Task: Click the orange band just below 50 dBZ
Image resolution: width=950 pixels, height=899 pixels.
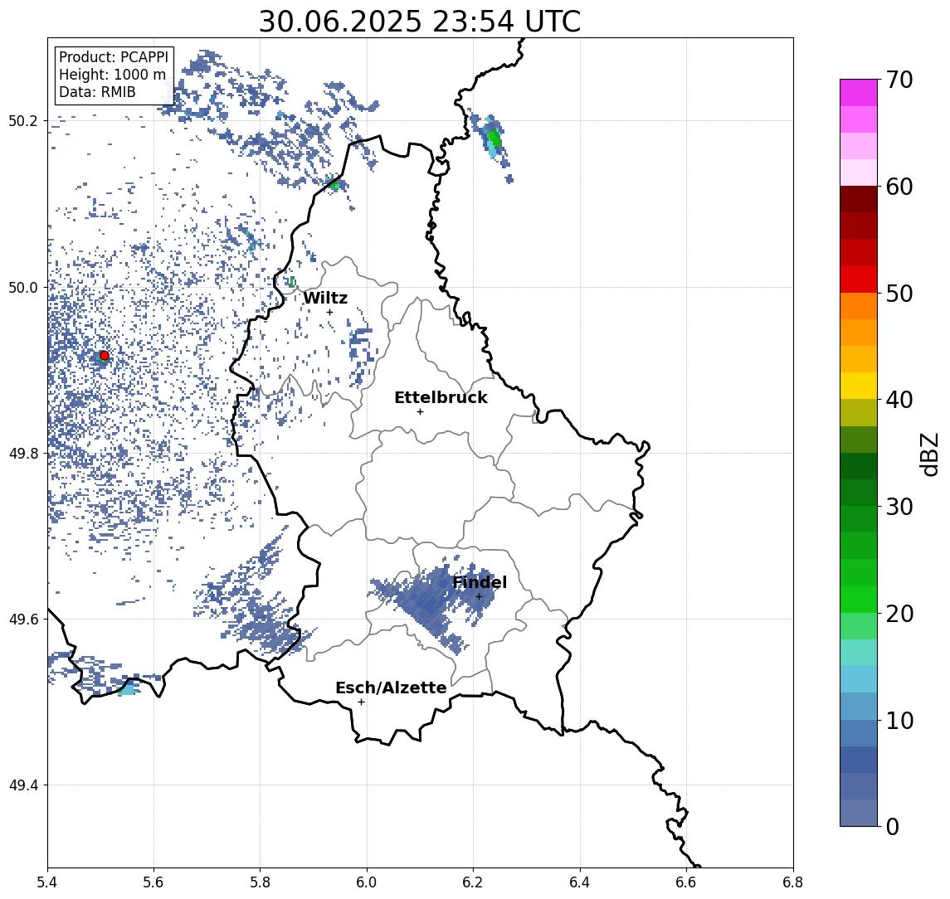Action: click(859, 306)
